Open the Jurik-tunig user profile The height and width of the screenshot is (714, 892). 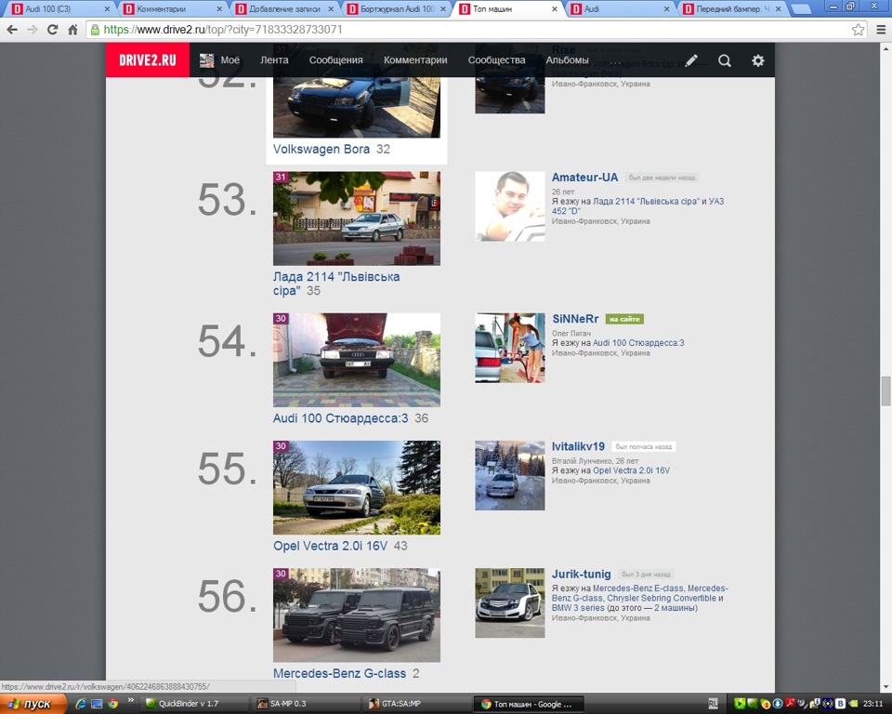582,574
